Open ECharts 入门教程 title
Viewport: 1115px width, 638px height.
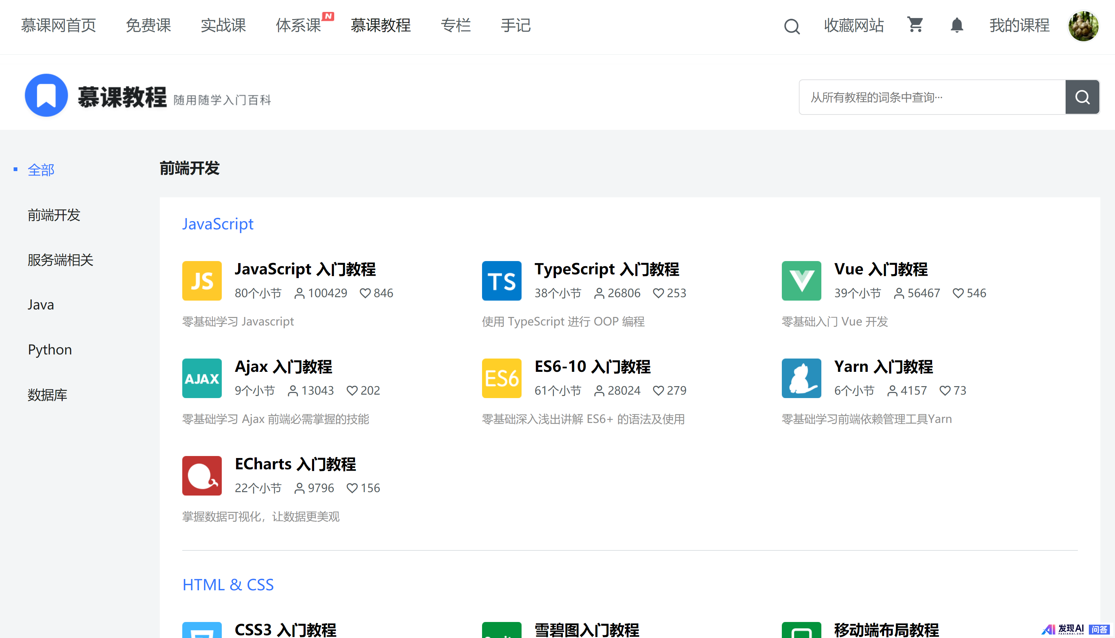295,464
